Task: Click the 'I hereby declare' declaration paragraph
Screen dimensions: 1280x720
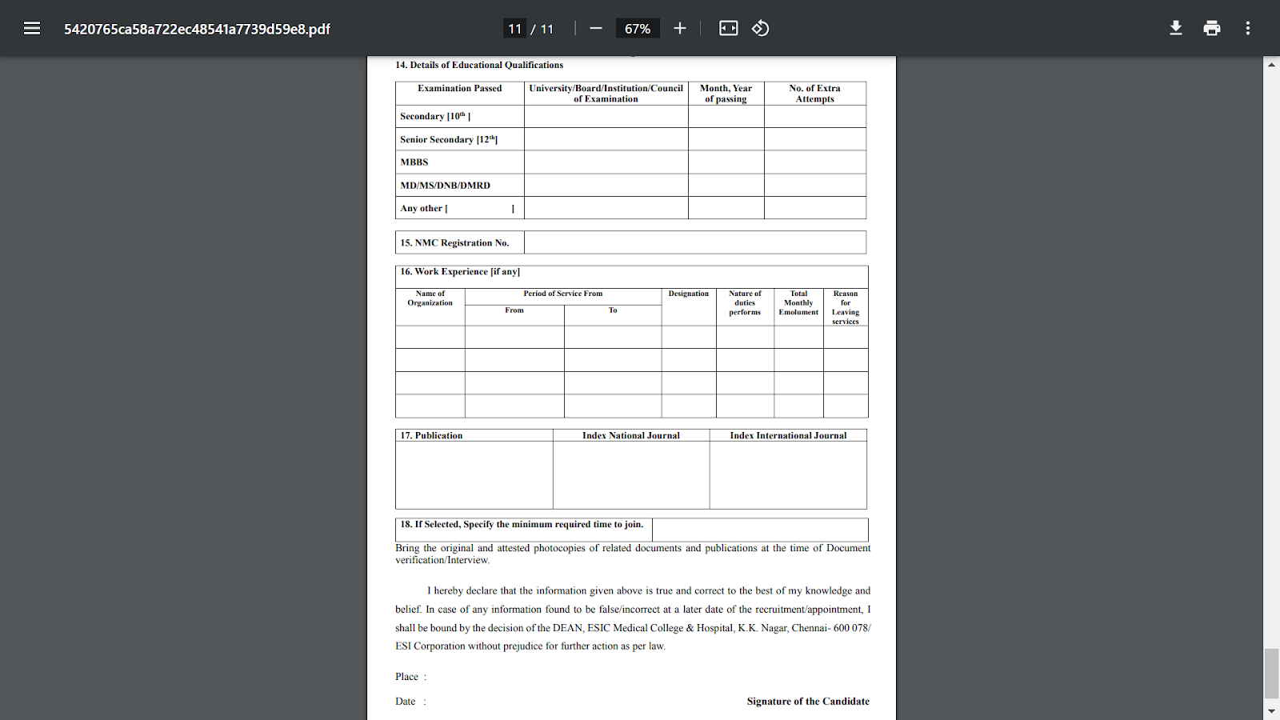Action: (x=633, y=618)
